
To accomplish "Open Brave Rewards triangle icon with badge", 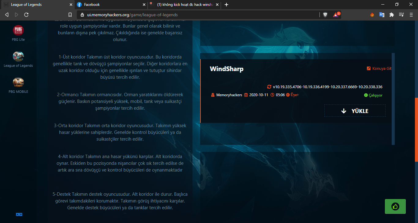I will tap(336, 14).
